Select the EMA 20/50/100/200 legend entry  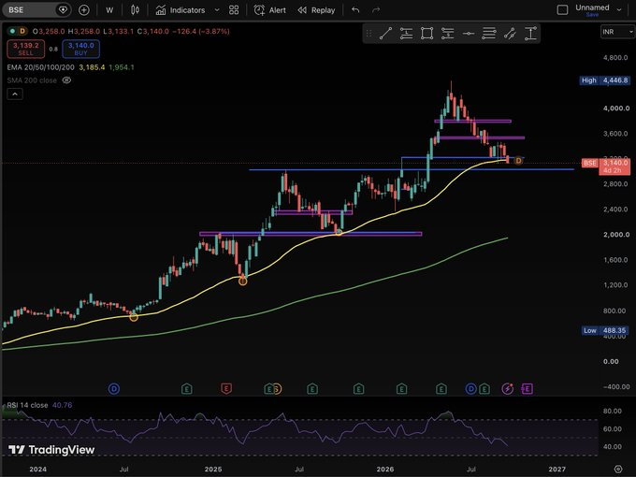pyautogui.click(x=40, y=67)
